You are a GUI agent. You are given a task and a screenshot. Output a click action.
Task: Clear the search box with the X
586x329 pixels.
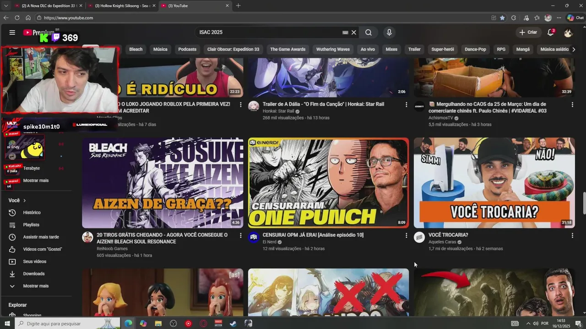pos(353,32)
